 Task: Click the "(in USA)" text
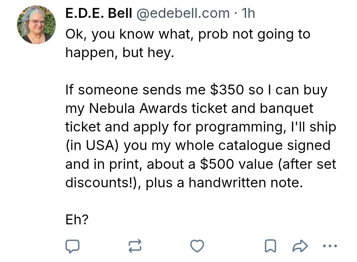[93, 145]
